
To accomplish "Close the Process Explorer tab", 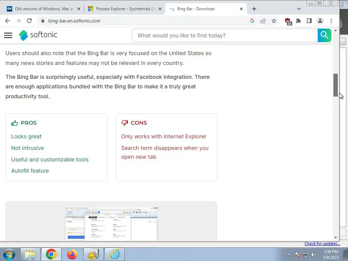I will 160,9.
